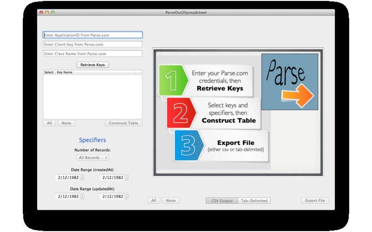Click the stepper beside updatedAt end date

pos(127,196)
